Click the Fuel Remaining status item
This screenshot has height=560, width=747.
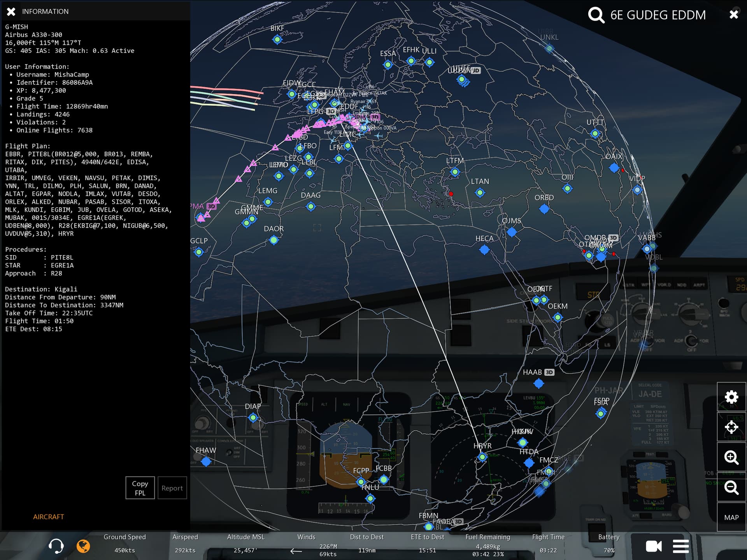[487, 544]
